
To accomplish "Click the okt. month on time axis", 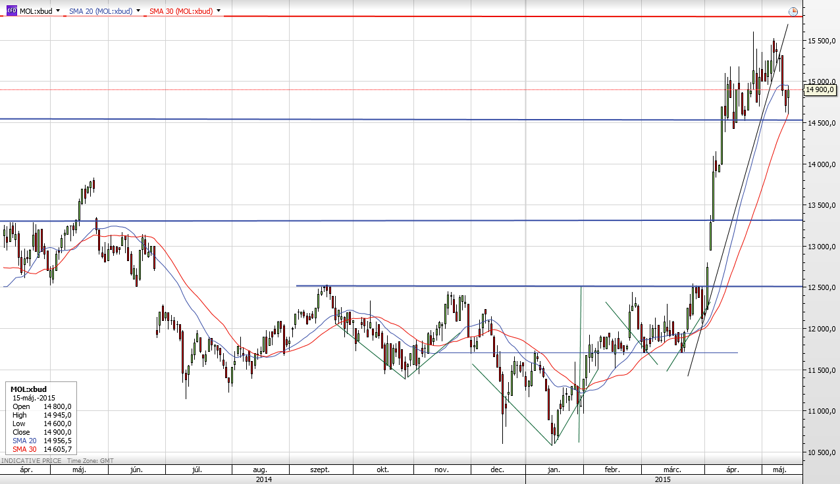I will point(383,470).
